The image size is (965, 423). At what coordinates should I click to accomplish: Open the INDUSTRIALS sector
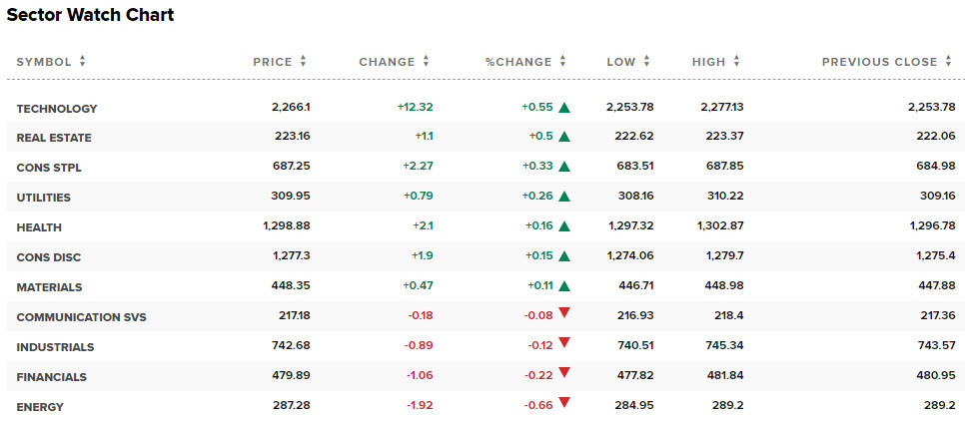tap(55, 347)
